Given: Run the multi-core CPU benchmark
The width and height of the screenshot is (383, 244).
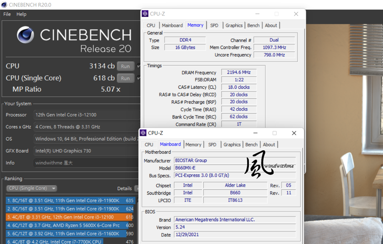Looking at the screenshot, I should (x=125, y=66).
